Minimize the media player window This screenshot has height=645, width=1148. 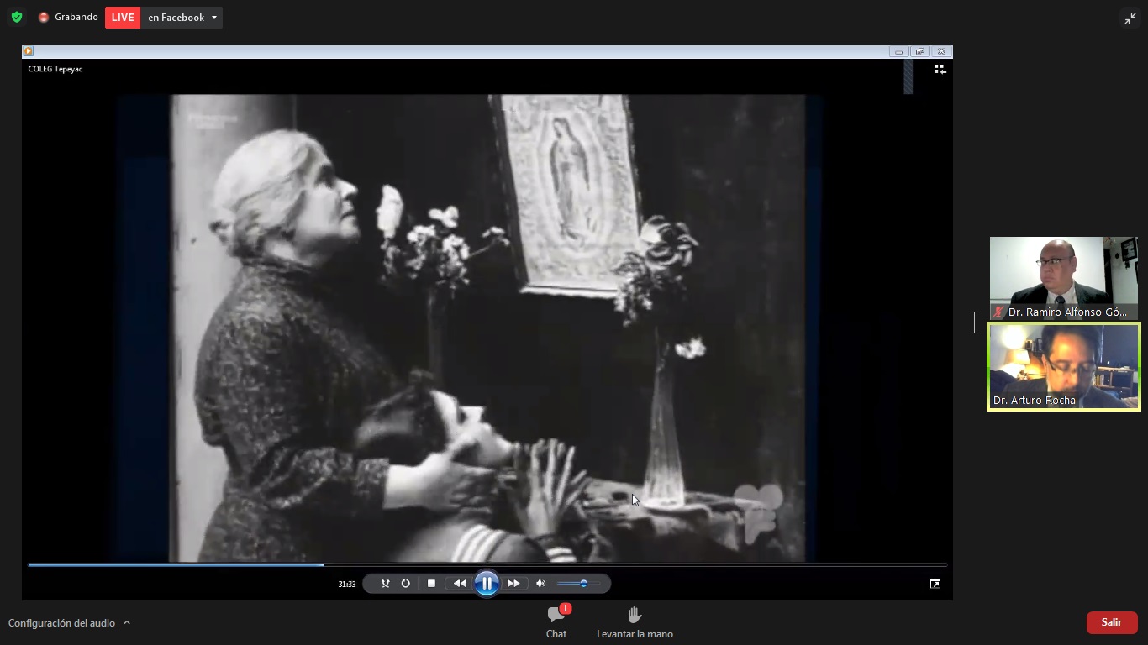[899, 51]
